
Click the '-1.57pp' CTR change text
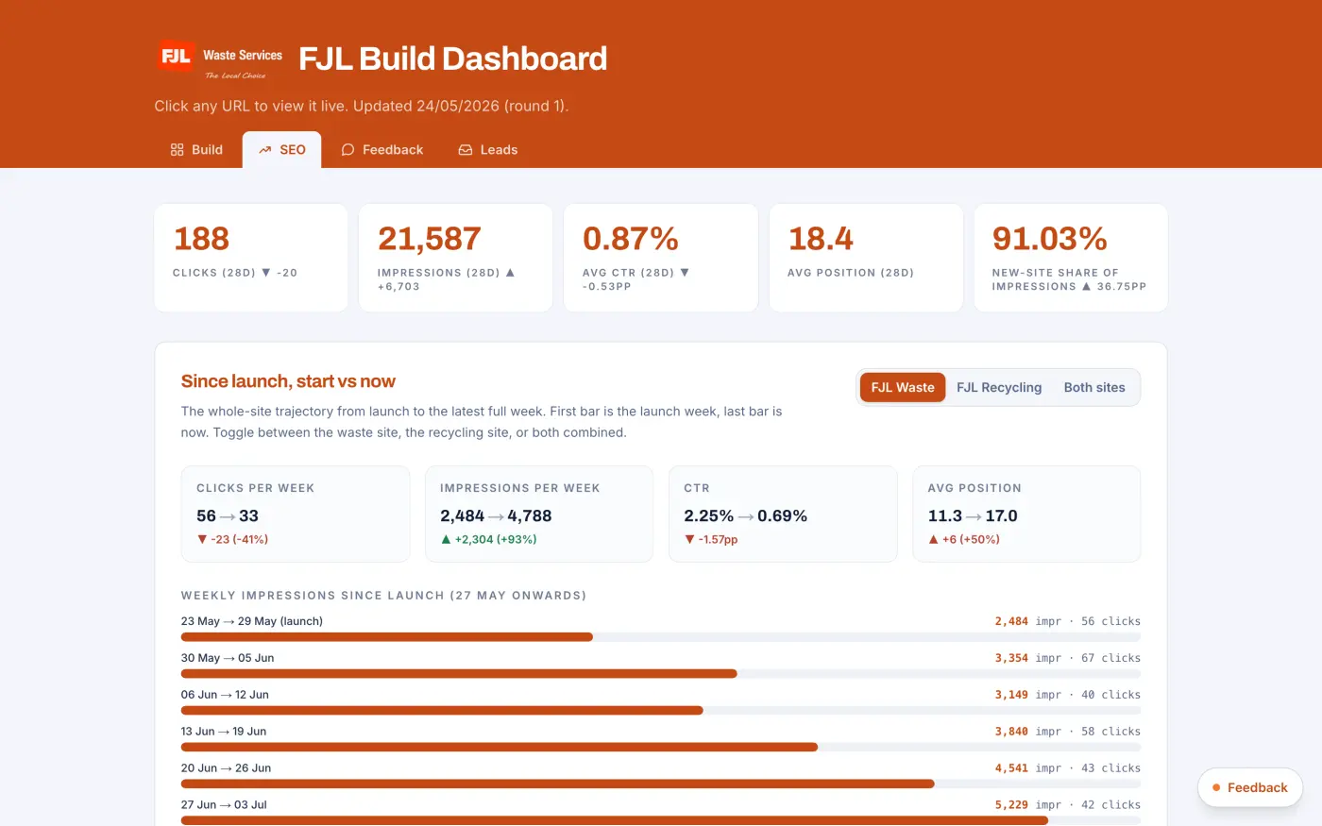click(711, 540)
